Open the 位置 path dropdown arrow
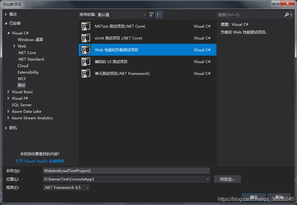Image resolution: width=297 pixels, height=205 pixels. 208,179
